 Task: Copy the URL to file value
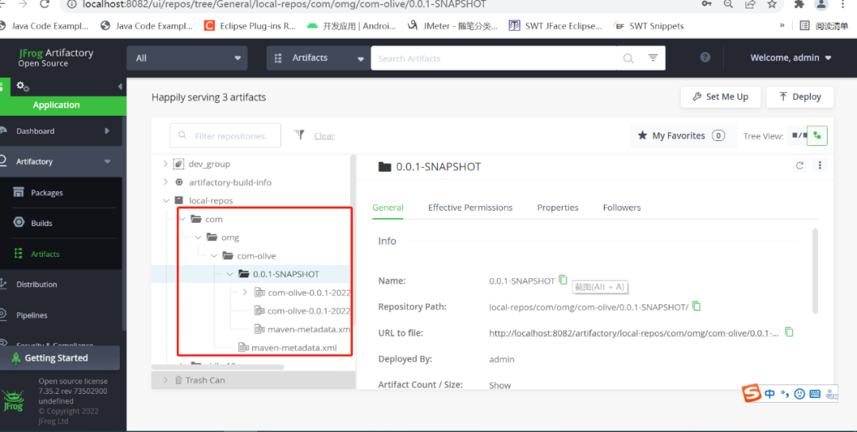[789, 332]
